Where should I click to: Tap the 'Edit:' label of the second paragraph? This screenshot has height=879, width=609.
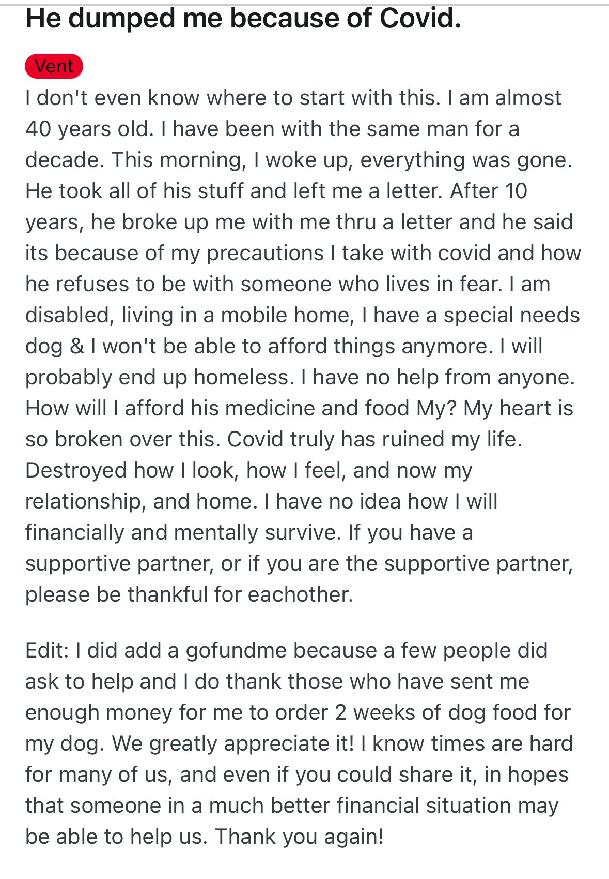tap(47, 650)
